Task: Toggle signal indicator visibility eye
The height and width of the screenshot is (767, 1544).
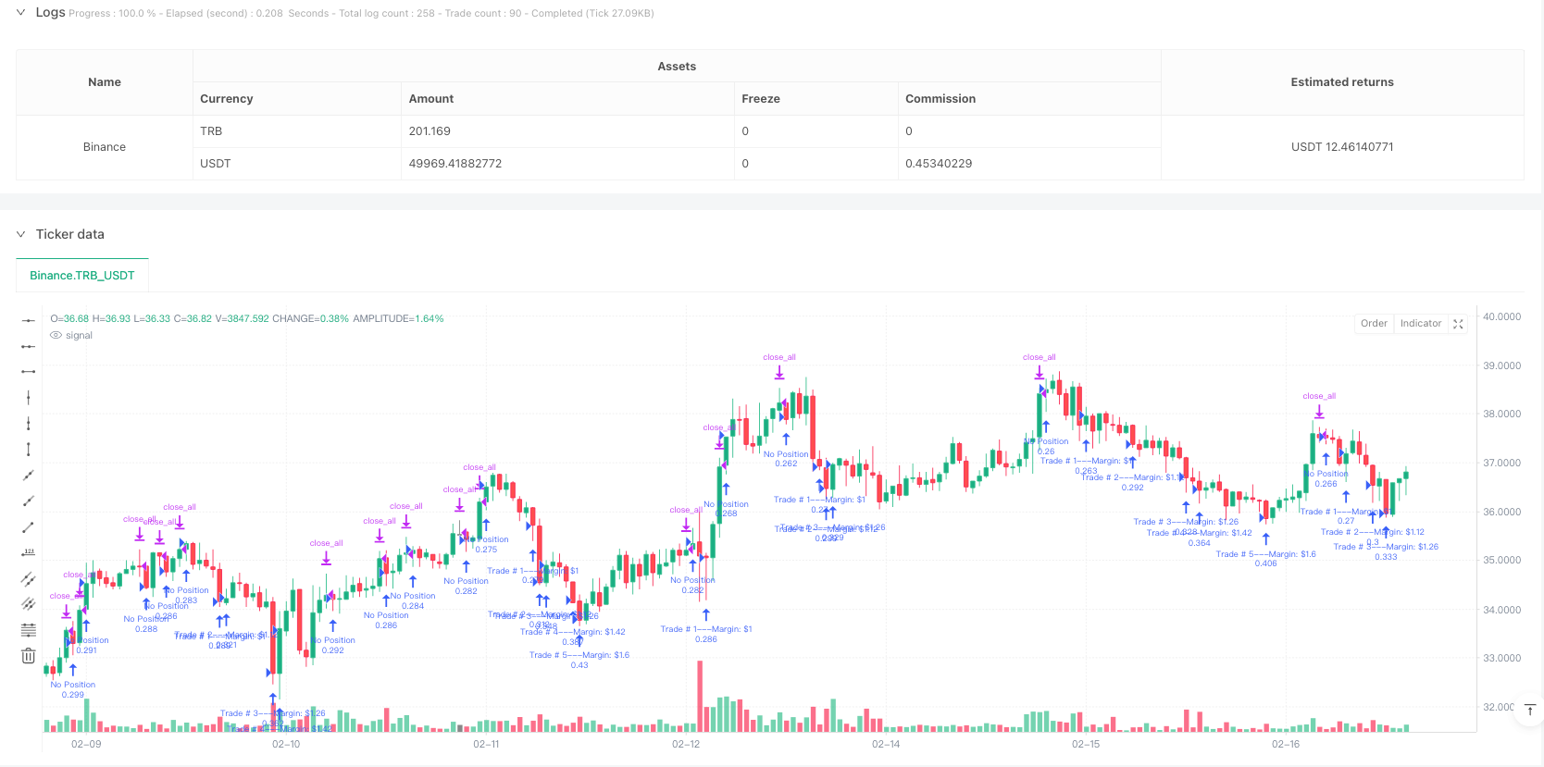Action: (56, 336)
